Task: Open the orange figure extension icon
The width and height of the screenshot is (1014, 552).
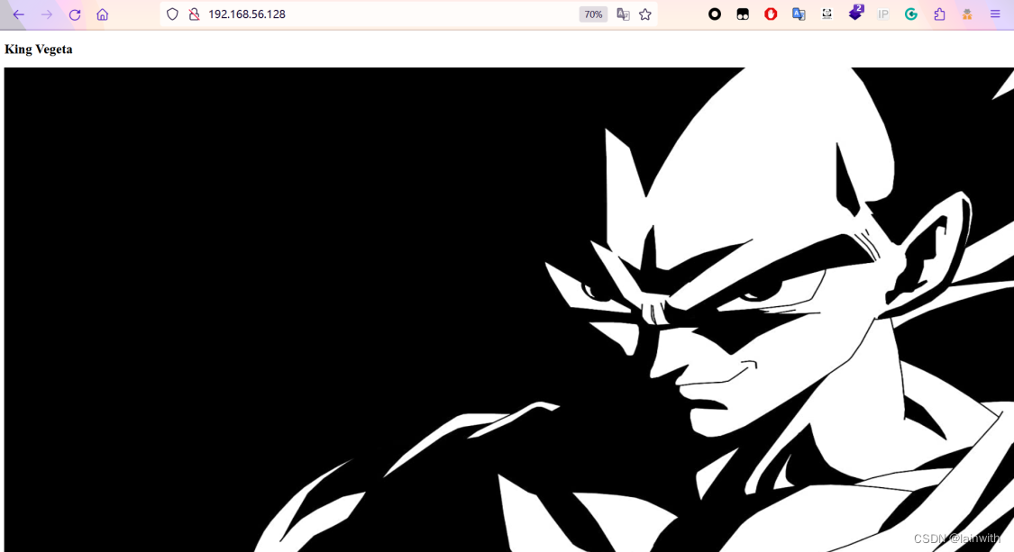Action: 967,14
